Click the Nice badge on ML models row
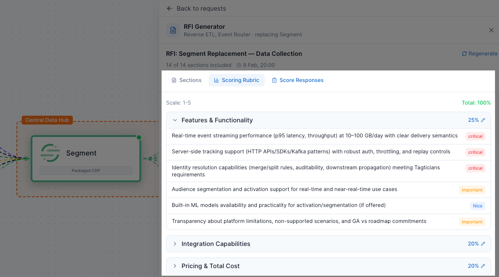The height and width of the screenshot is (277, 499). [x=477, y=206]
